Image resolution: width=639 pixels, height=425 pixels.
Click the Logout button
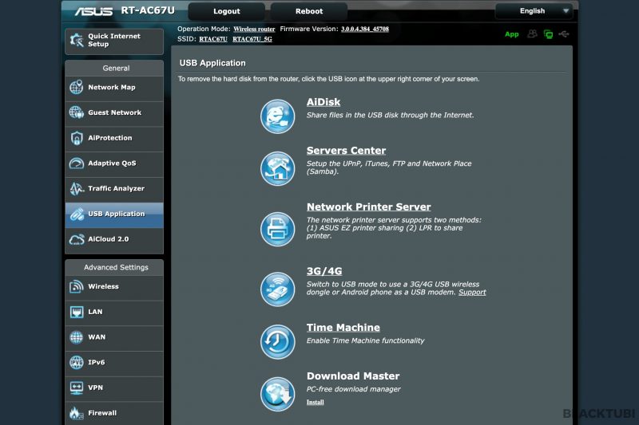pyautogui.click(x=227, y=11)
